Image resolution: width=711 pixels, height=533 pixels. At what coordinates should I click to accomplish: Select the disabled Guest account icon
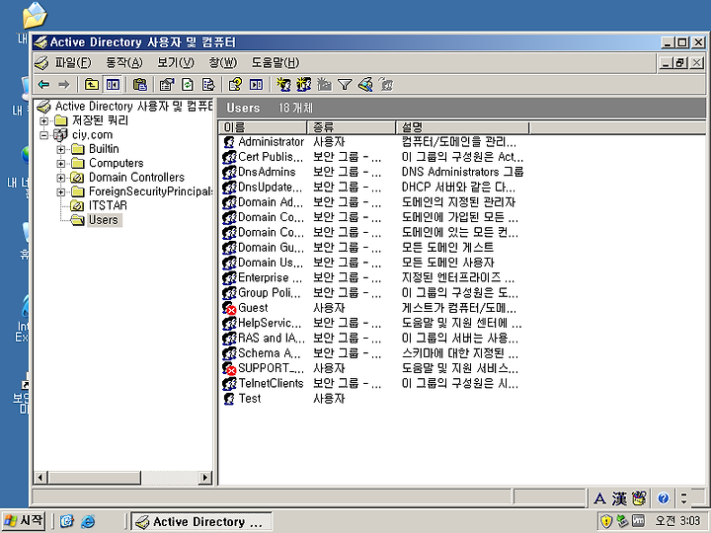click(229, 308)
